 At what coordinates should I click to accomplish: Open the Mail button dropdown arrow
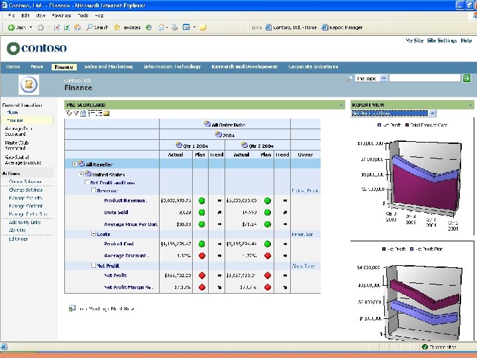click(168, 28)
